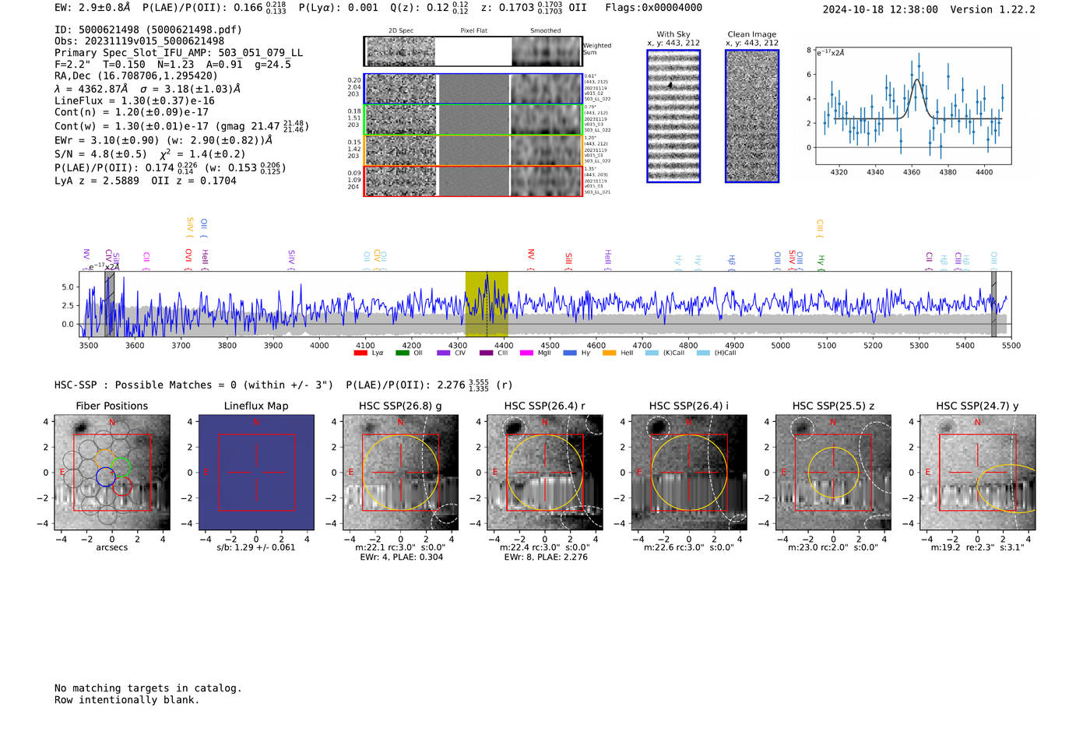1090x742 pixels.
Task: Select the Weighted Sum 2D spectrum strip
Action: pyautogui.click(x=473, y=51)
